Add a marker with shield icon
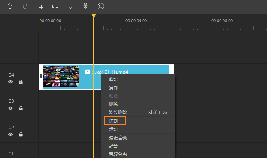The width and height of the screenshot is (267, 158). click(x=70, y=6)
